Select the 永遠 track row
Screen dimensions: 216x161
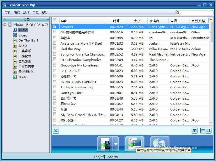pyautogui.click(x=130, y=109)
